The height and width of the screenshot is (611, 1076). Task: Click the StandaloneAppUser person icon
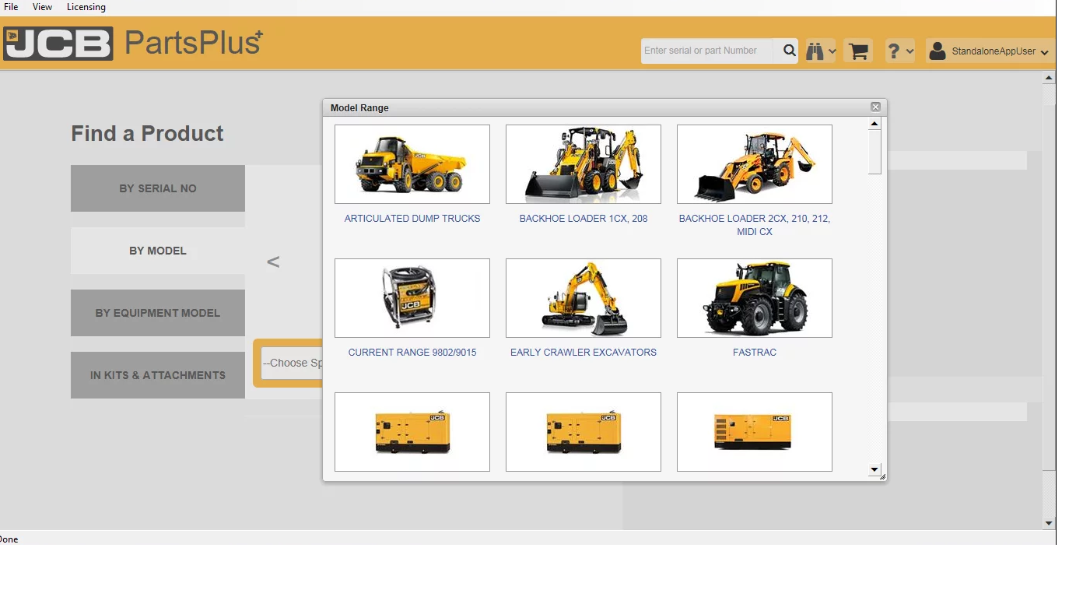[938, 51]
